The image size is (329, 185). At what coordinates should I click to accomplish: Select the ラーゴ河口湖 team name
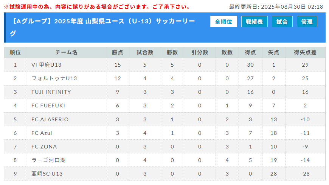48,160
